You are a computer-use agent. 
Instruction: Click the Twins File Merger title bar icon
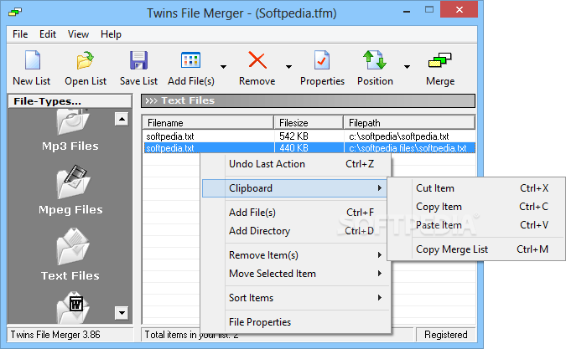pos(15,13)
